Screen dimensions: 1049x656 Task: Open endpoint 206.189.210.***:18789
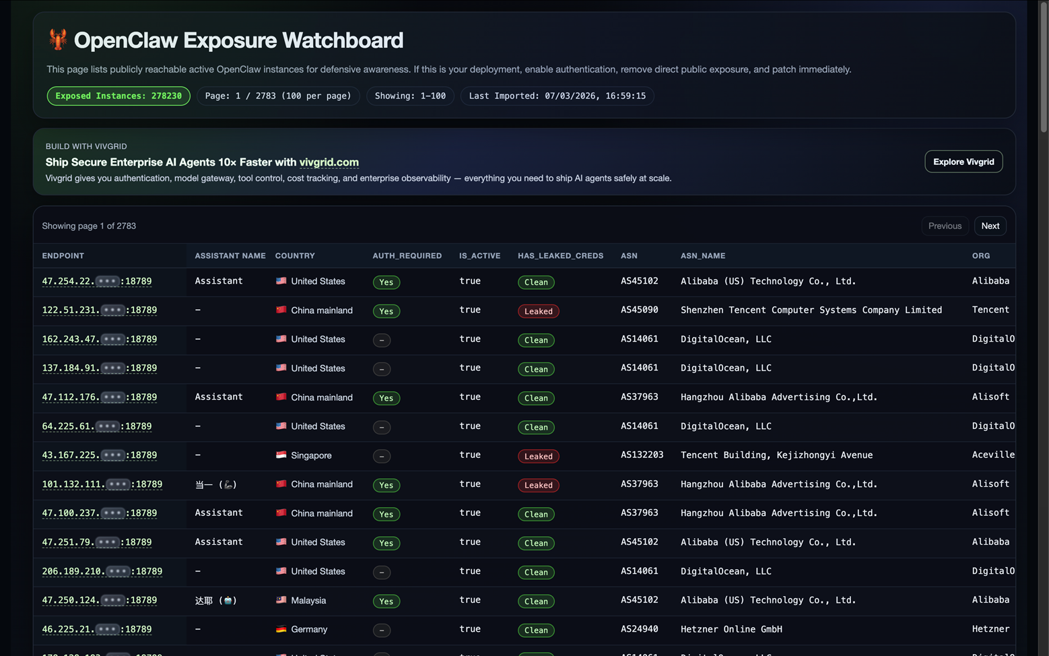pyautogui.click(x=102, y=571)
